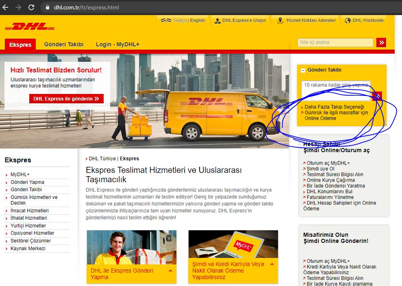The image size is (402, 286).
Task: Click the contact person icon beside DHL Express'e Ulaşın
Action: tap(217, 21)
